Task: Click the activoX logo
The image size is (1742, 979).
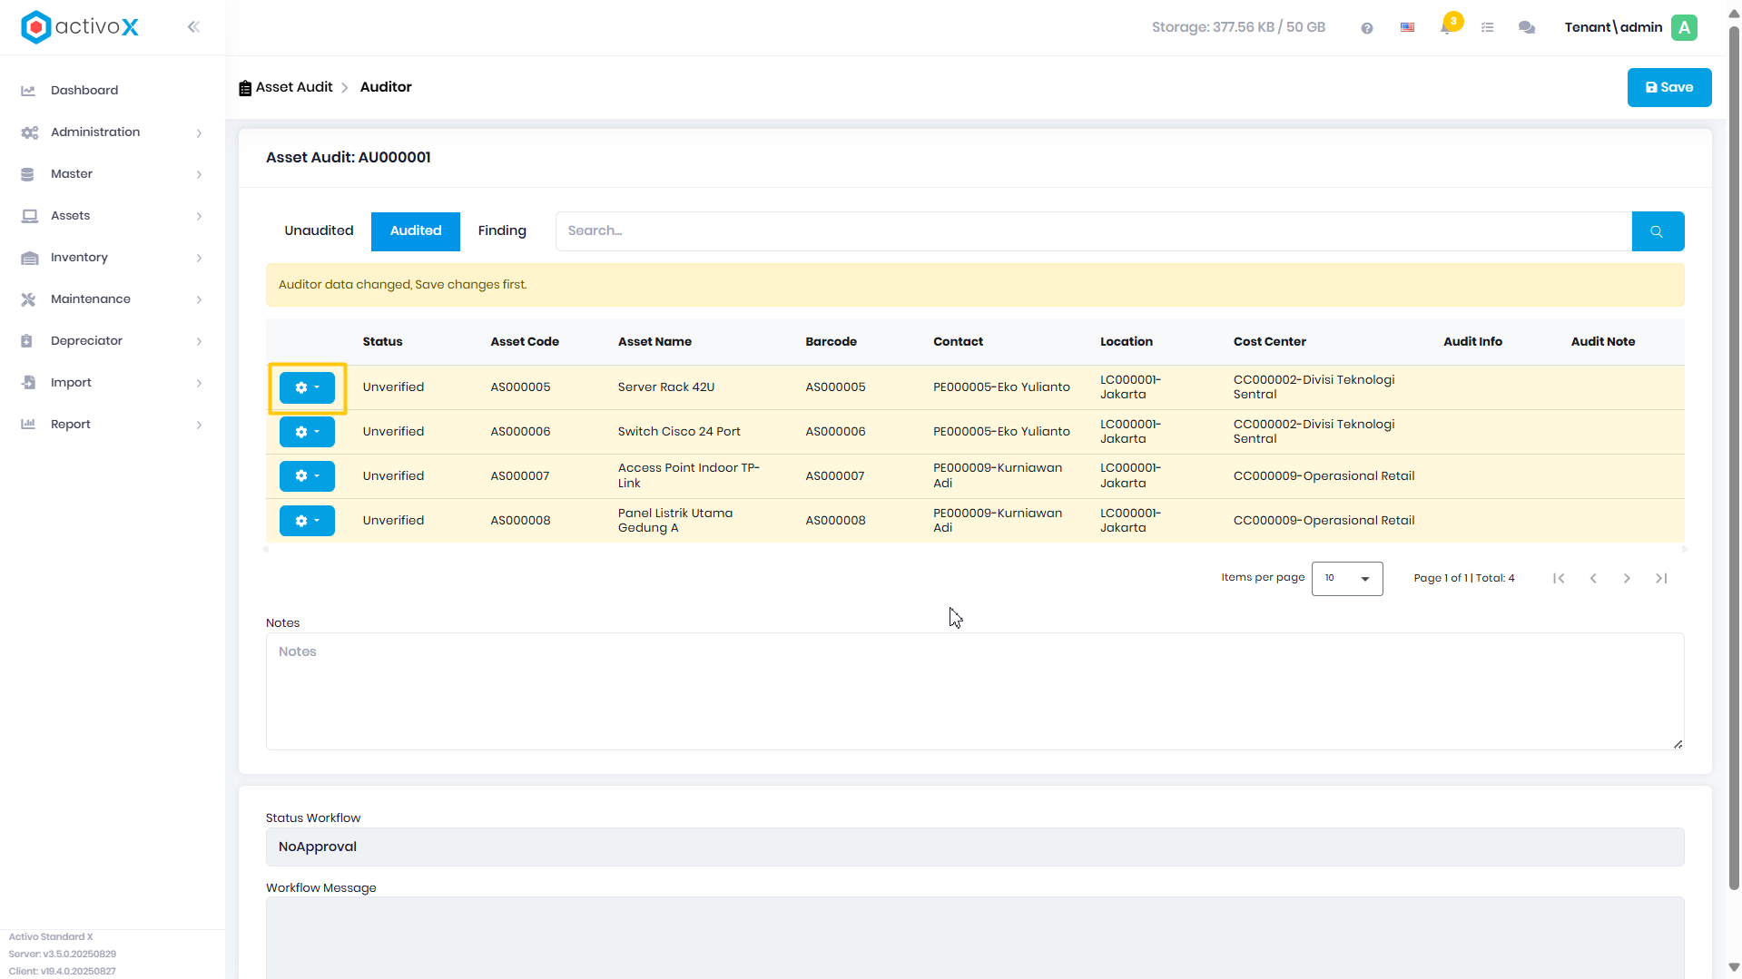Action: click(80, 27)
